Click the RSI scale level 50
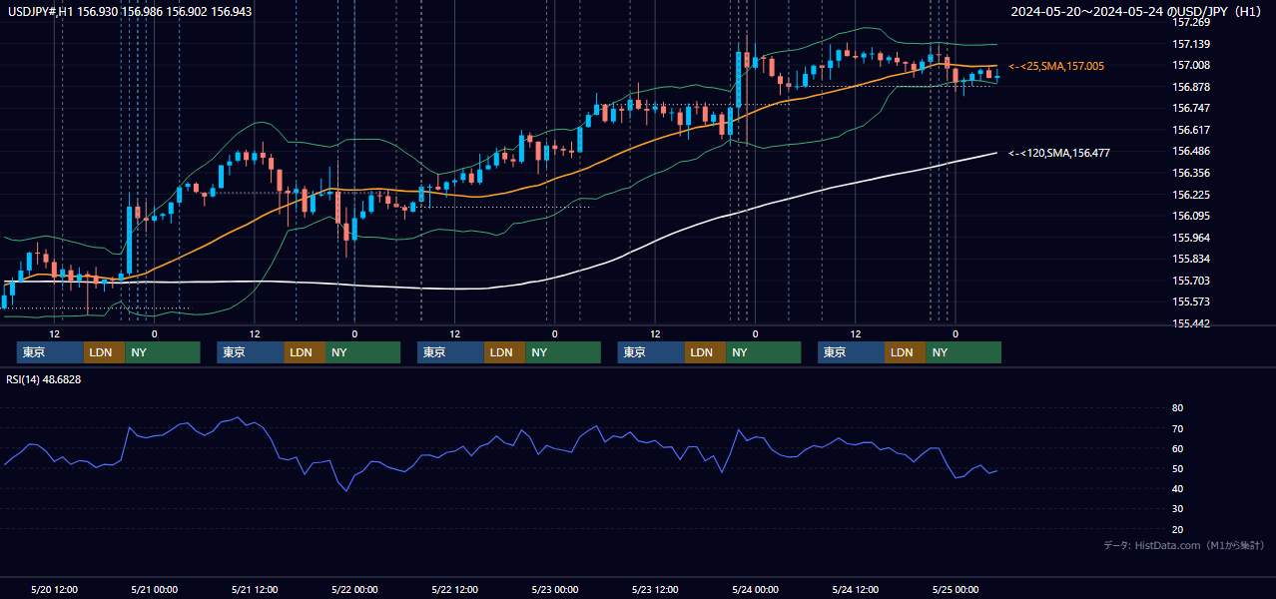1276x599 pixels. pyautogui.click(x=1178, y=468)
